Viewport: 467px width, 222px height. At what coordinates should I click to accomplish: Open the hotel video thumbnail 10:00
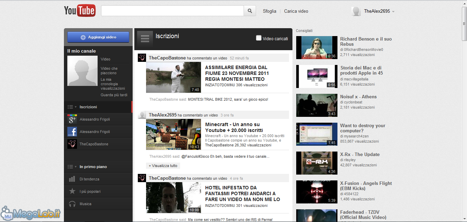(174, 198)
